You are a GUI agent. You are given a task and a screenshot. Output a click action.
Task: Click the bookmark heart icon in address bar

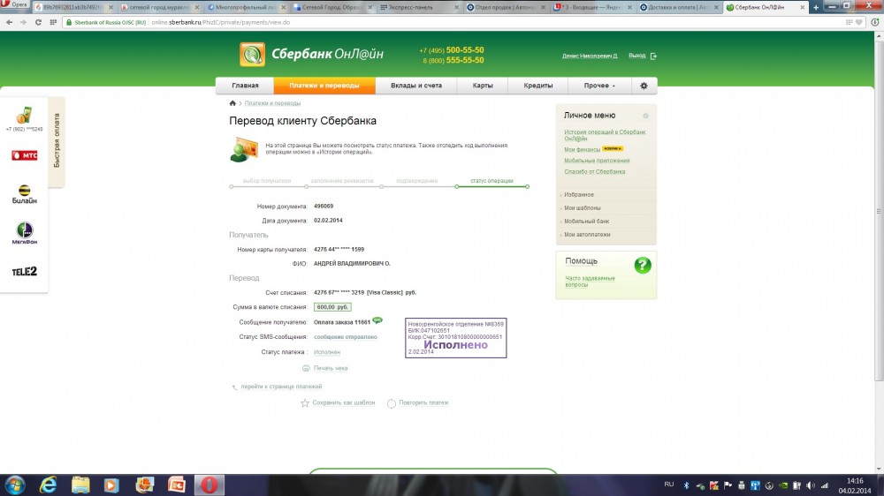(858, 22)
